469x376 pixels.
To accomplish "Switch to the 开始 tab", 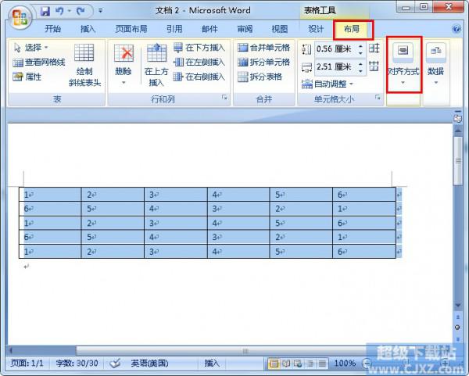I will [52, 29].
